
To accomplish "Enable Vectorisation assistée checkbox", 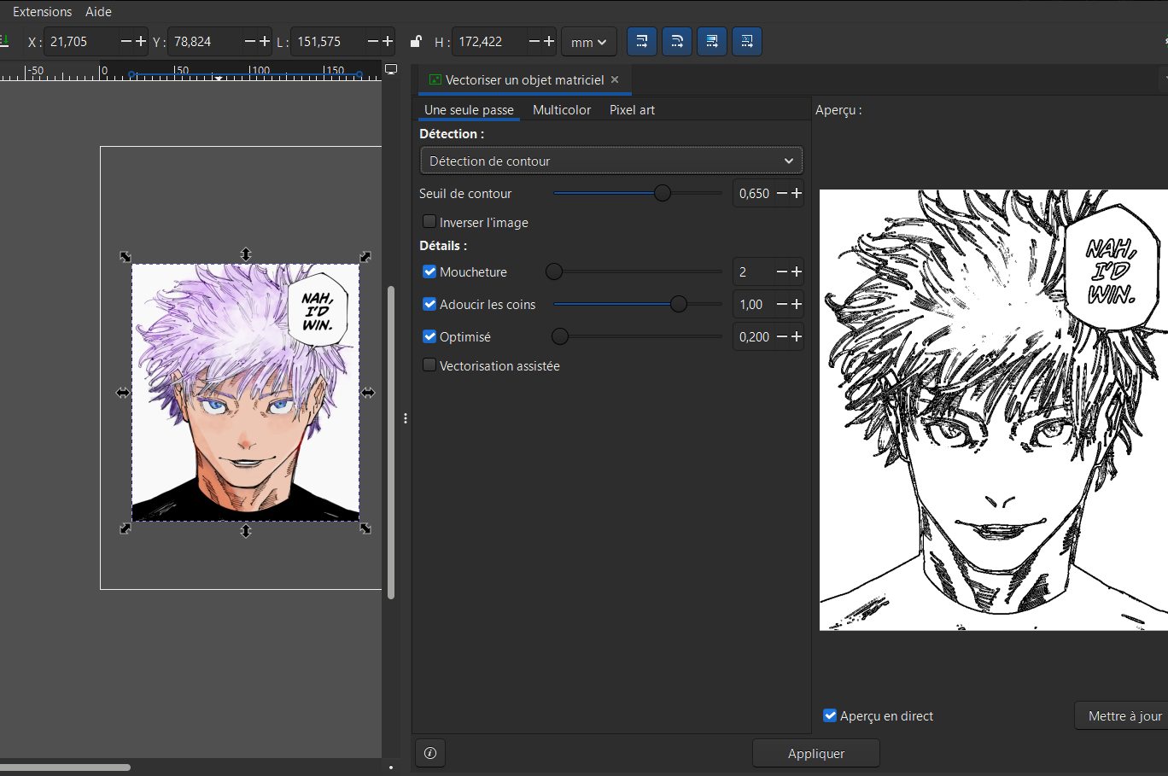I will pos(429,365).
